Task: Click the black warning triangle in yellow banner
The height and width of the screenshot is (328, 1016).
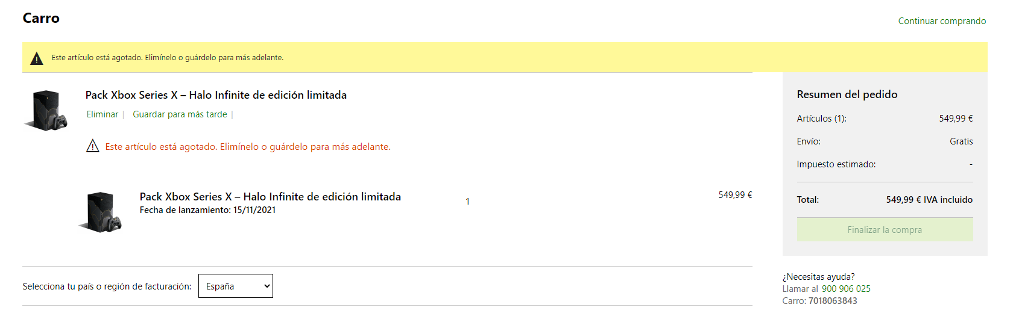Action: pyautogui.click(x=37, y=58)
